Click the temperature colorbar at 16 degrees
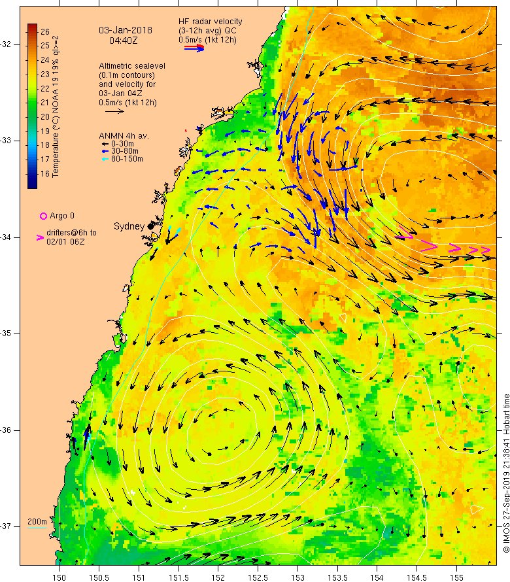The width and height of the screenshot is (510, 582). (32, 175)
